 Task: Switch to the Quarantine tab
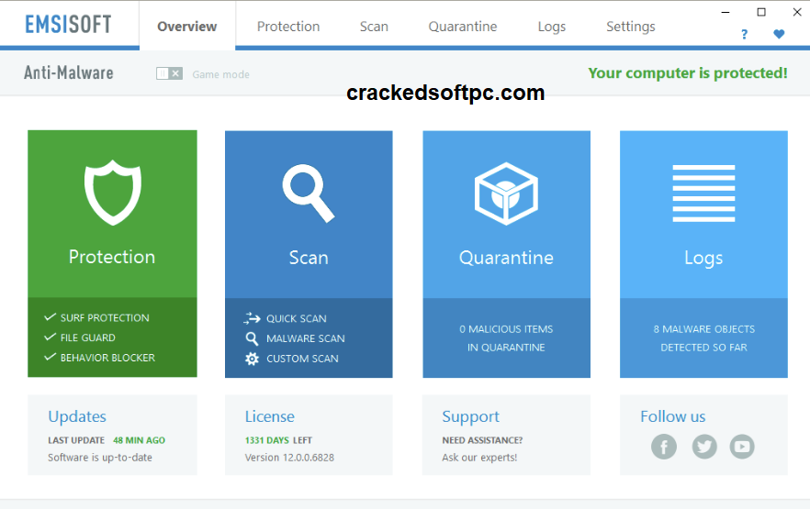(463, 27)
